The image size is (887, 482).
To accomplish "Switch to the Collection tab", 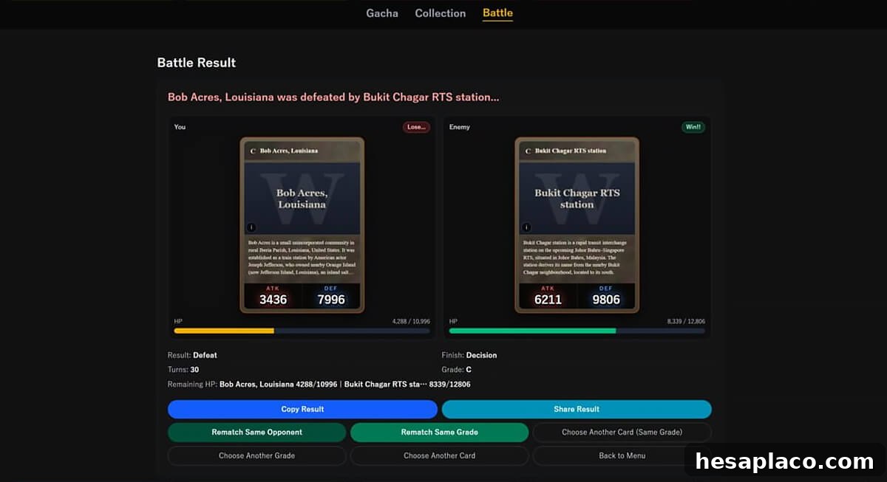I will (441, 13).
